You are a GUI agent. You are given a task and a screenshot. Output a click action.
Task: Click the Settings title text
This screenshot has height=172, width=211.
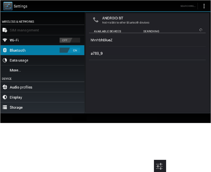coord(21,6)
